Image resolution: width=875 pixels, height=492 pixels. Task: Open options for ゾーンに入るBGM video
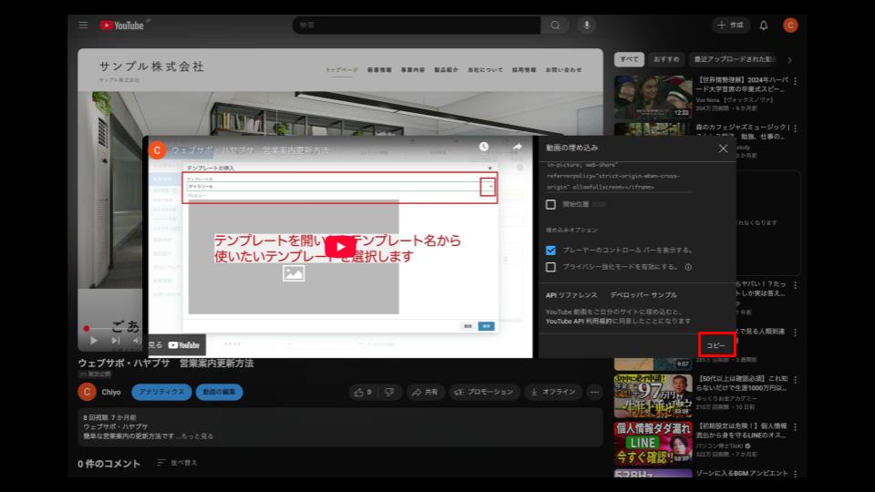pyautogui.click(x=795, y=474)
